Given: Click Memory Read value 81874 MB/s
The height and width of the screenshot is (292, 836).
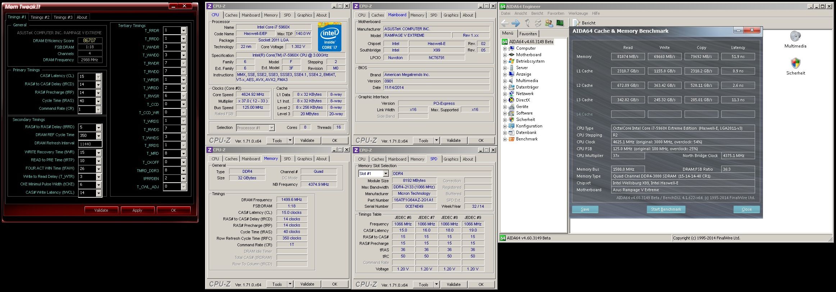Looking at the screenshot, I should [x=628, y=57].
